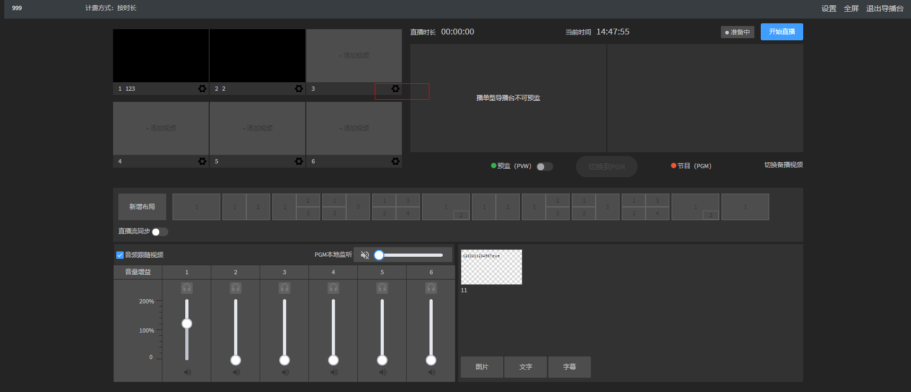Open settings gear for video source 5
The width and height of the screenshot is (911, 392).
tap(299, 161)
